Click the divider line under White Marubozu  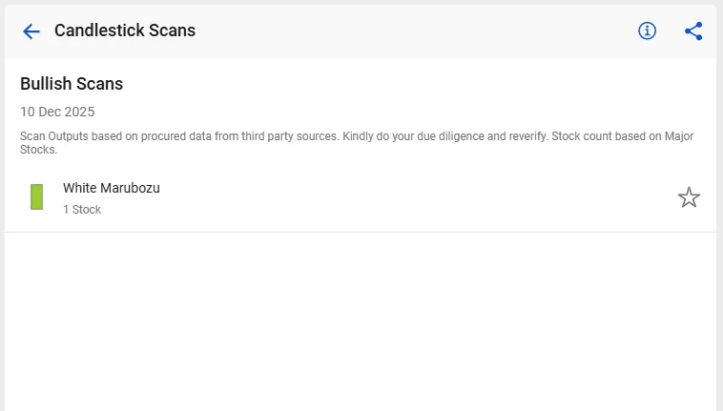(x=361, y=232)
